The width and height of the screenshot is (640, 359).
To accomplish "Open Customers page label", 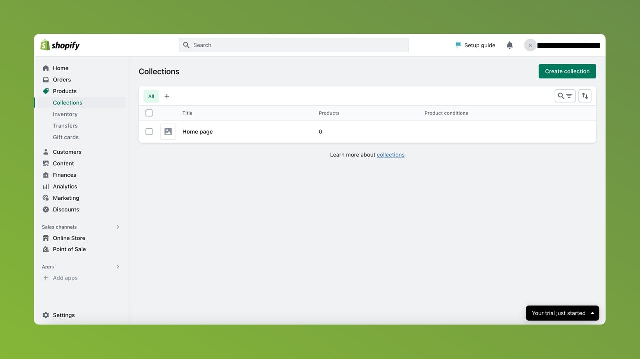I will (67, 152).
